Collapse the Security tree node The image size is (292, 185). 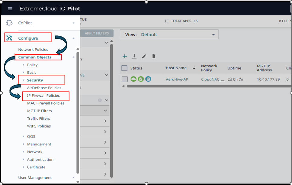(24, 80)
